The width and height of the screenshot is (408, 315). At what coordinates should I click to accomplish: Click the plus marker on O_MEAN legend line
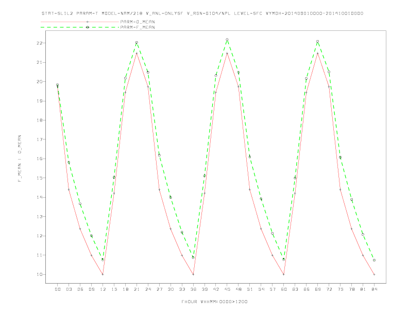click(88, 22)
